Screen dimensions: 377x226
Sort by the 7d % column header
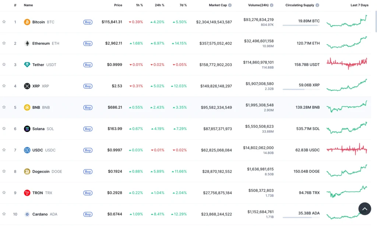[183, 5]
